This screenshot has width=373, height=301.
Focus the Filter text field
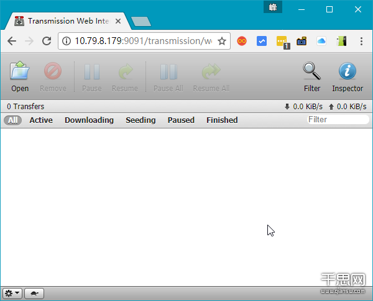pyautogui.click(x=338, y=120)
